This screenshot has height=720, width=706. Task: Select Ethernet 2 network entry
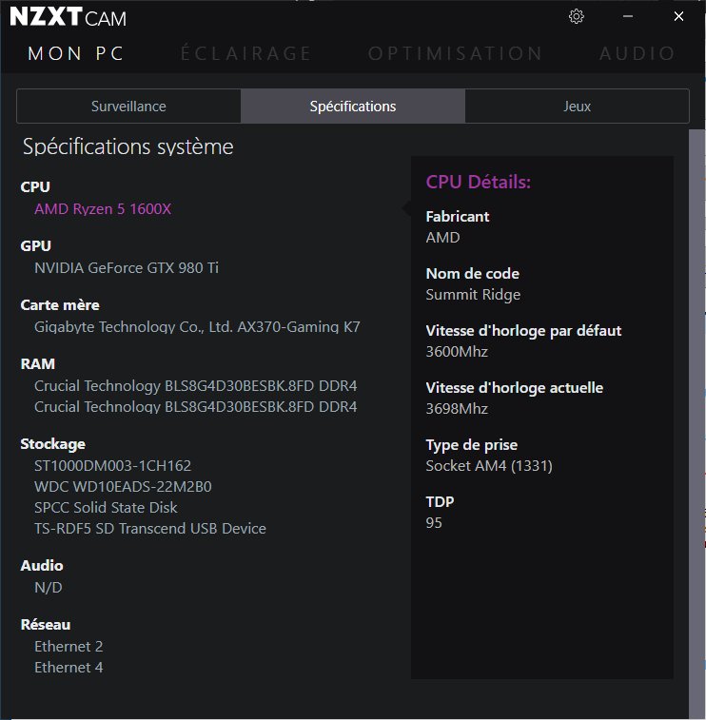click(x=69, y=647)
